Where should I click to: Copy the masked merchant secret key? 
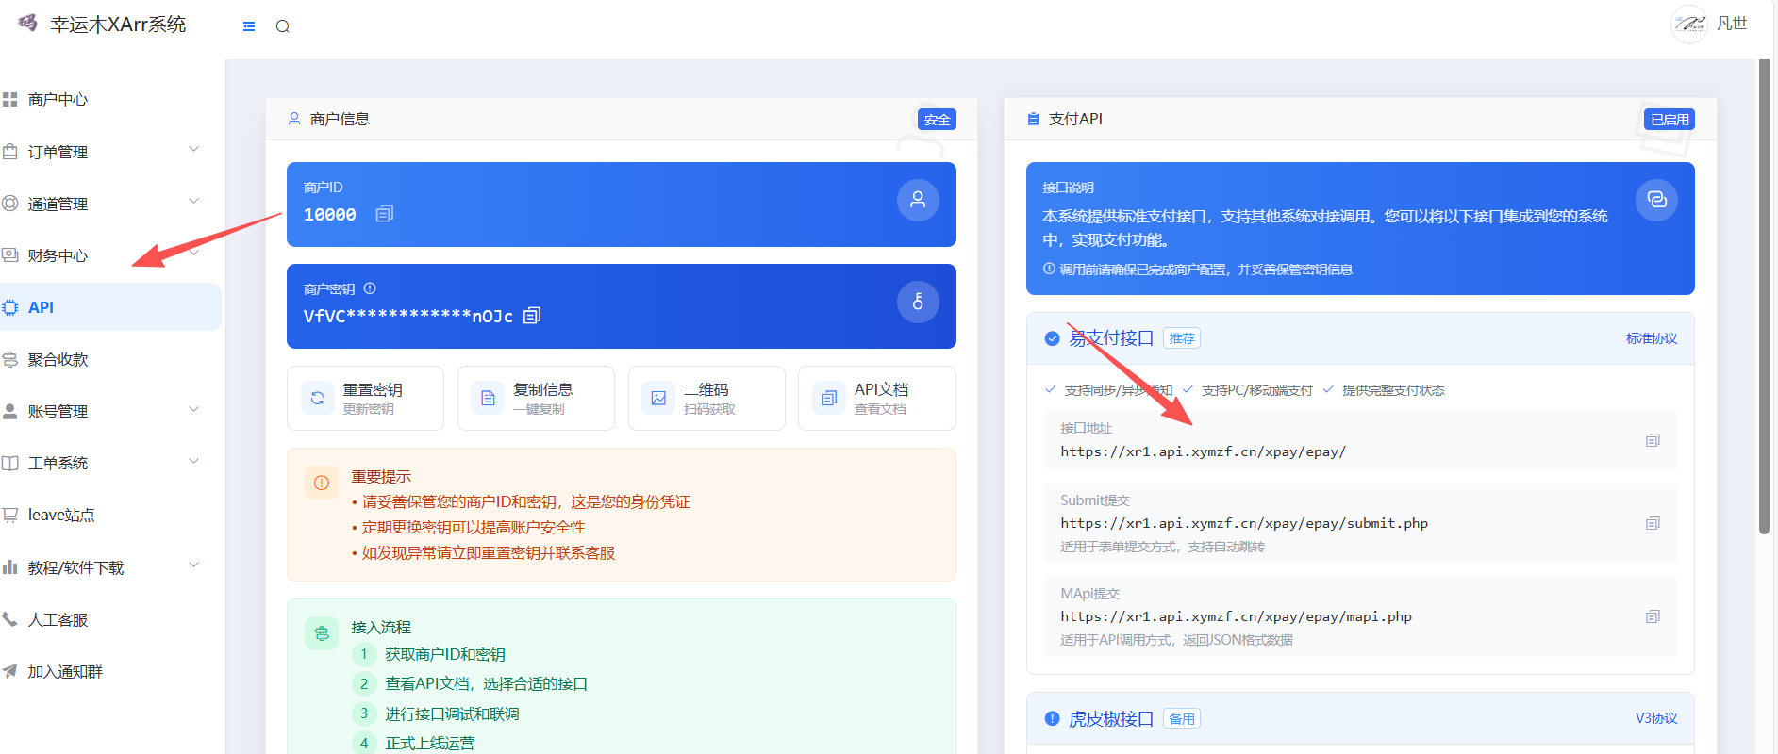(532, 316)
